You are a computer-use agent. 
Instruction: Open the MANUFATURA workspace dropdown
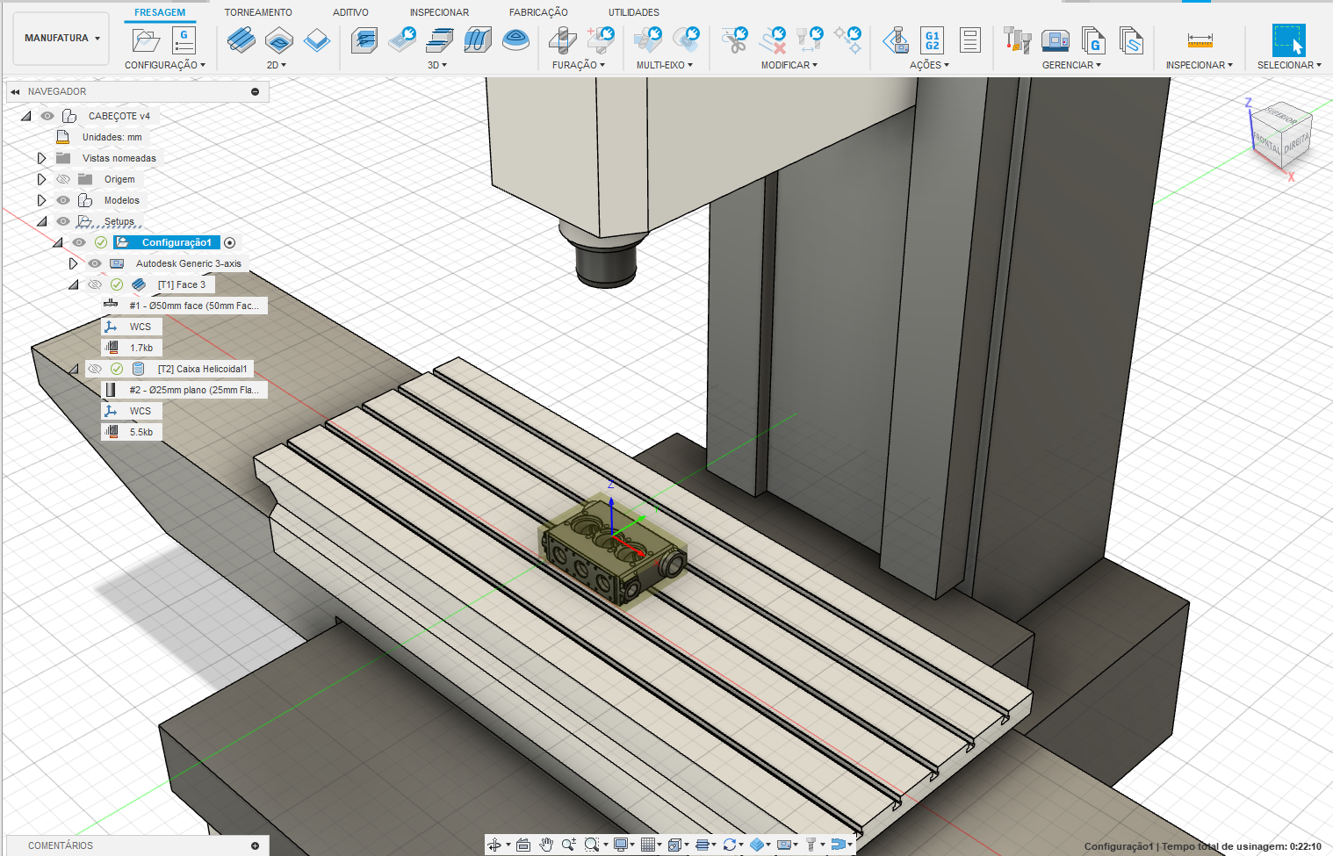pyautogui.click(x=61, y=39)
